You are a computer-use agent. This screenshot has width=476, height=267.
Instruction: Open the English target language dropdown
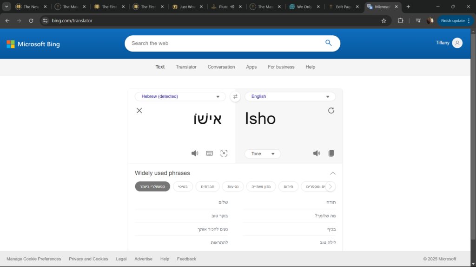[290, 96]
